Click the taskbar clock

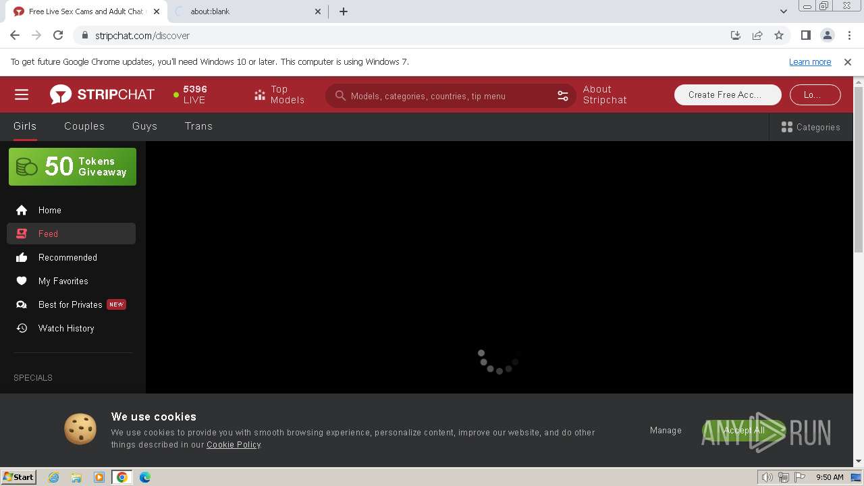(830, 477)
